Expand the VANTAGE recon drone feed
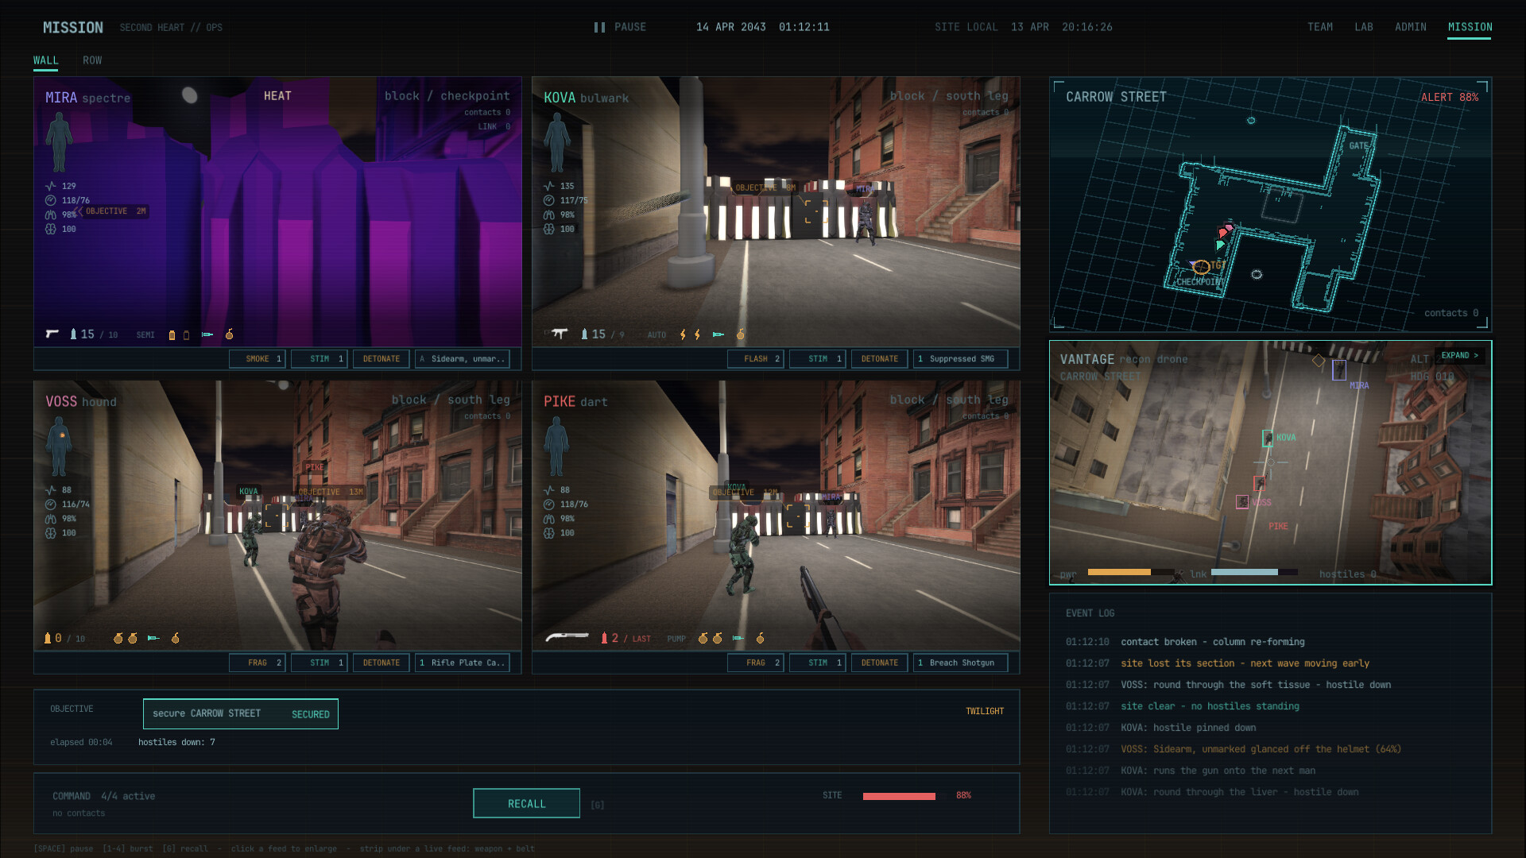 pyautogui.click(x=1459, y=356)
